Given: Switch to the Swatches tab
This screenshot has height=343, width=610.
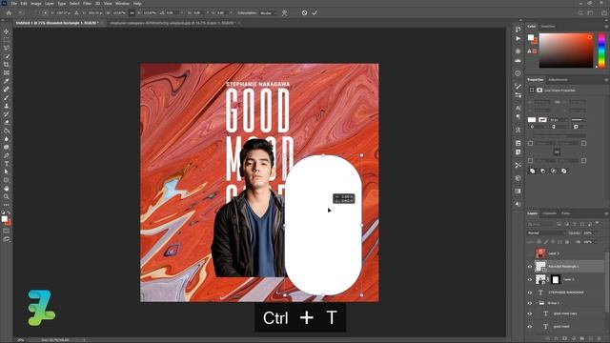Looking at the screenshot, I should coord(548,27).
